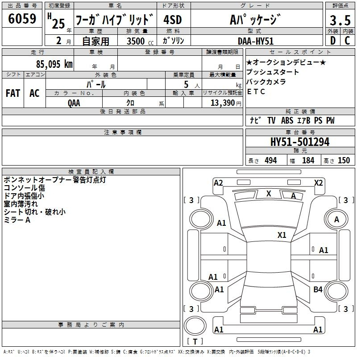
Task: Click sales point バックカメラ
Action: [266, 82]
